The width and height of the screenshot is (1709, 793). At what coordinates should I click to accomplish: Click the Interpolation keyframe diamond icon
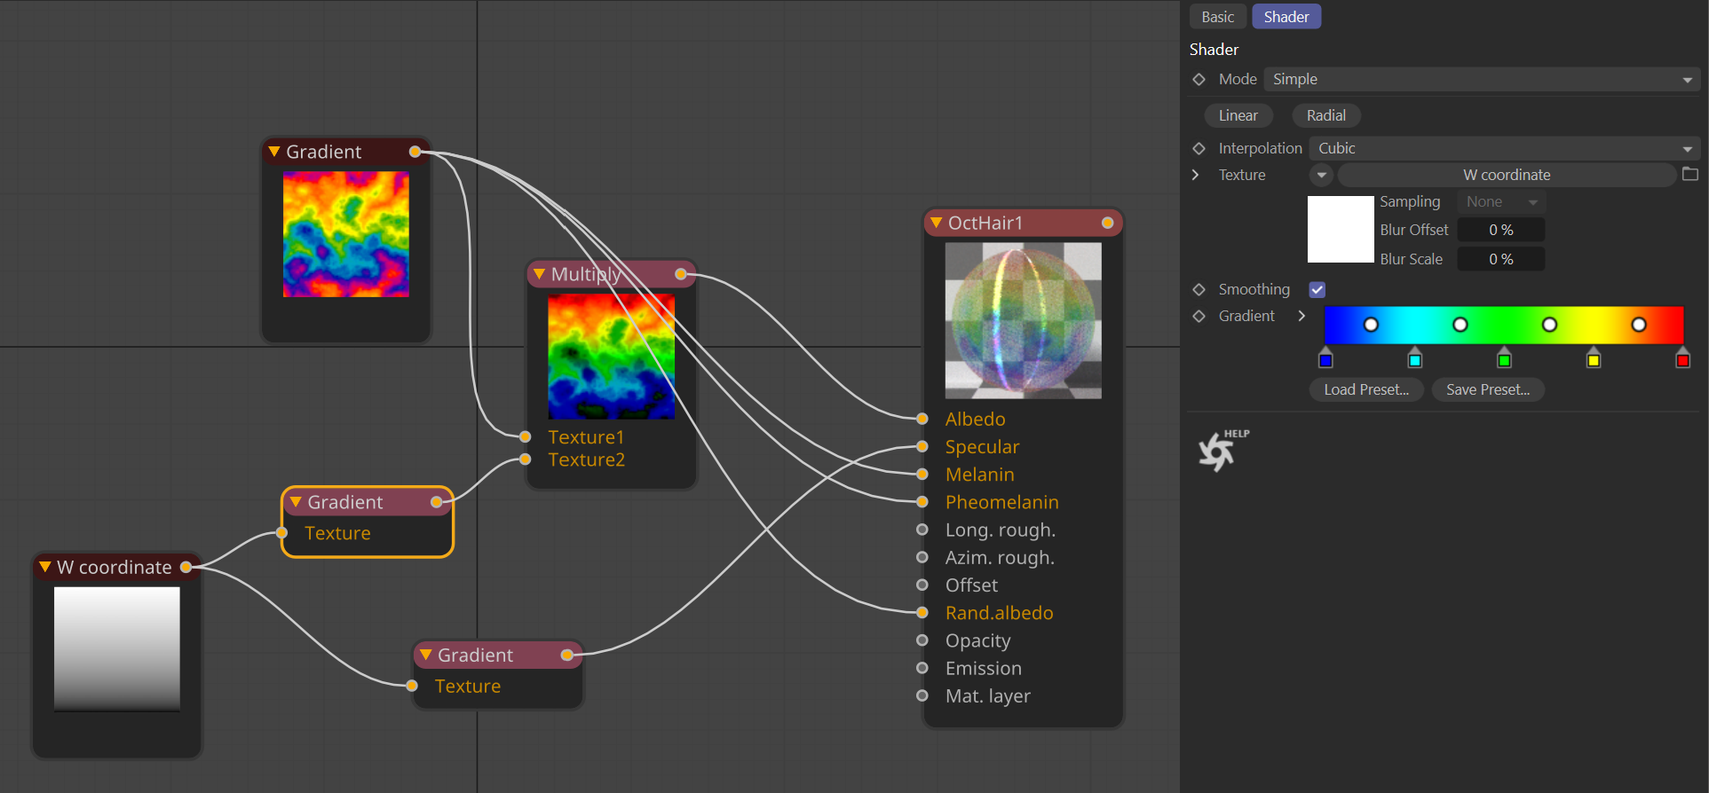click(1199, 148)
